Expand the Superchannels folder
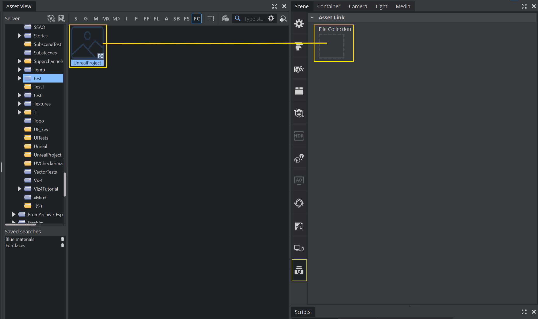Screen dimensions: 538x319 [19, 61]
